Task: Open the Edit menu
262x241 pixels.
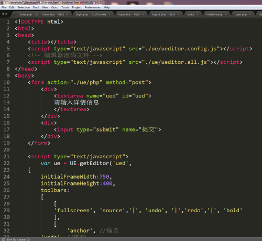Action: point(12,7)
